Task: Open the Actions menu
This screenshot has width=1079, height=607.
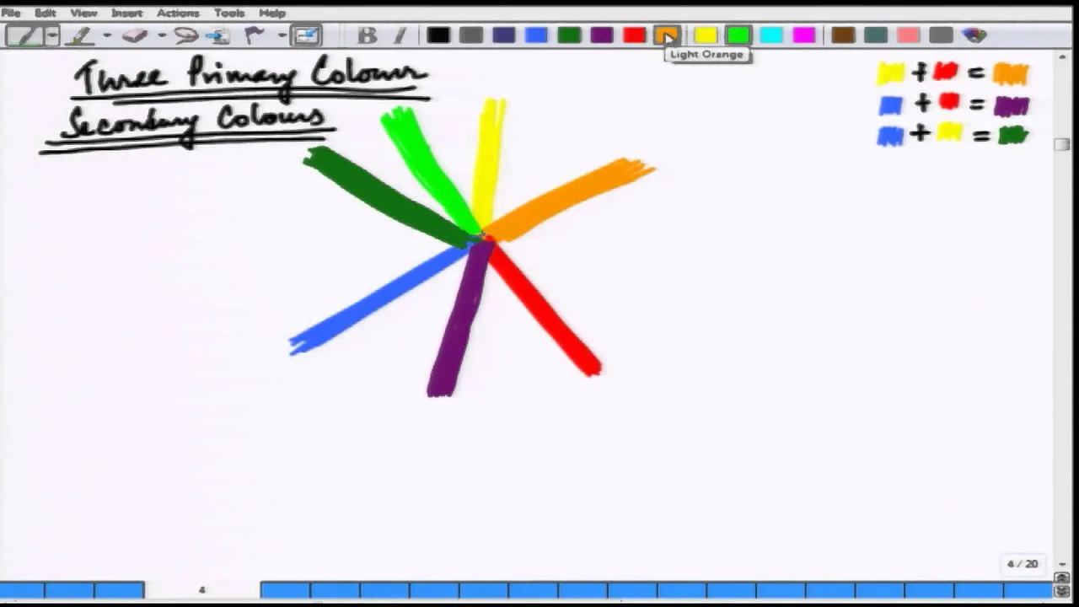Action: pos(178,13)
